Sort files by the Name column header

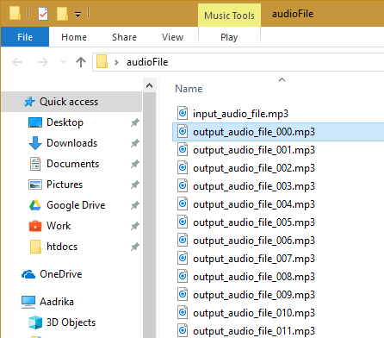189,89
